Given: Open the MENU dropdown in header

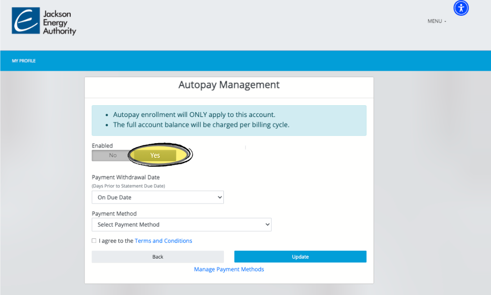Looking at the screenshot, I should 435,21.
